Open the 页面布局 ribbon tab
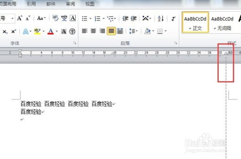The width and height of the screenshot is (241, 159). pos(8,4)
